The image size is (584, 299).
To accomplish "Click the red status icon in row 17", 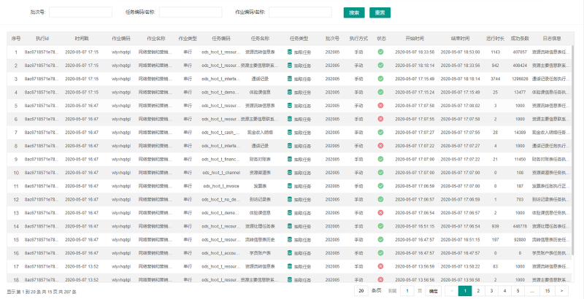I will (380, 266).
